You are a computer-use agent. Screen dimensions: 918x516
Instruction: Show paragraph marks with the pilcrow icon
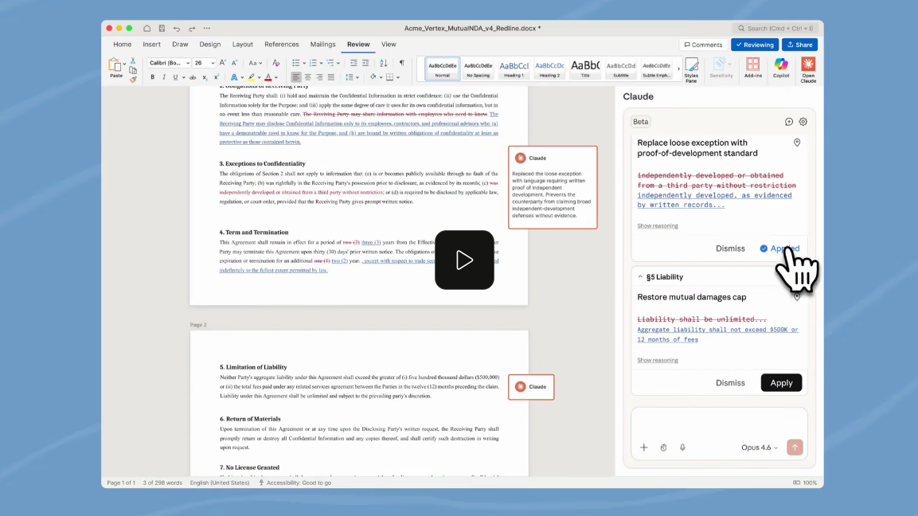[x=401, y=63]
